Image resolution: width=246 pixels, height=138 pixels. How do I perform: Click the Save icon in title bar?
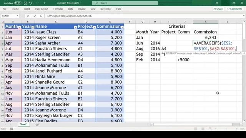25,3
